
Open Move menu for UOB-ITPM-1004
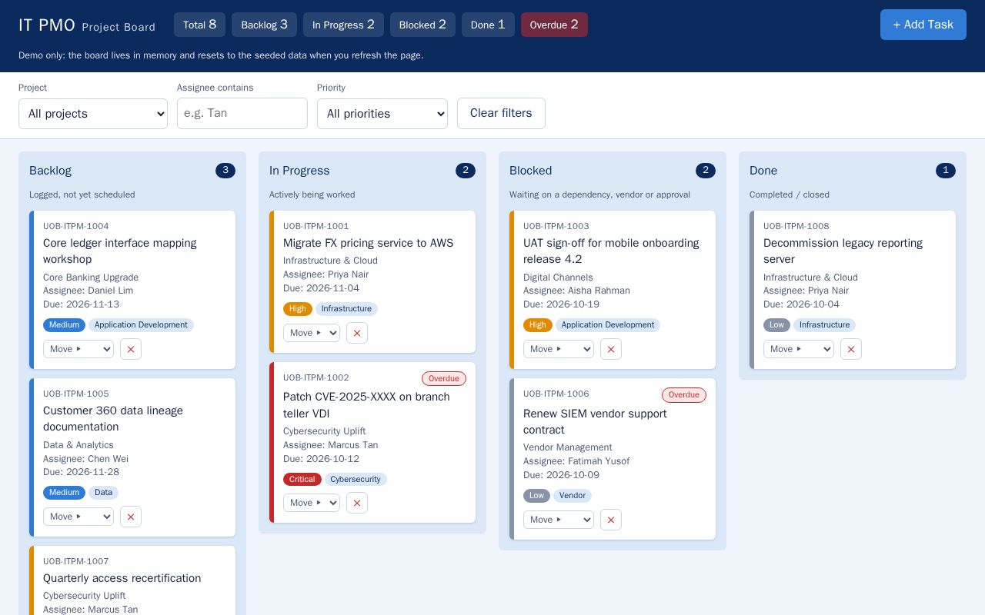click(78, 349)
